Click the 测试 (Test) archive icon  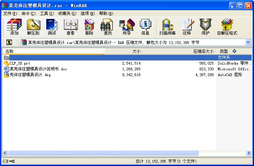click(52, 27)
